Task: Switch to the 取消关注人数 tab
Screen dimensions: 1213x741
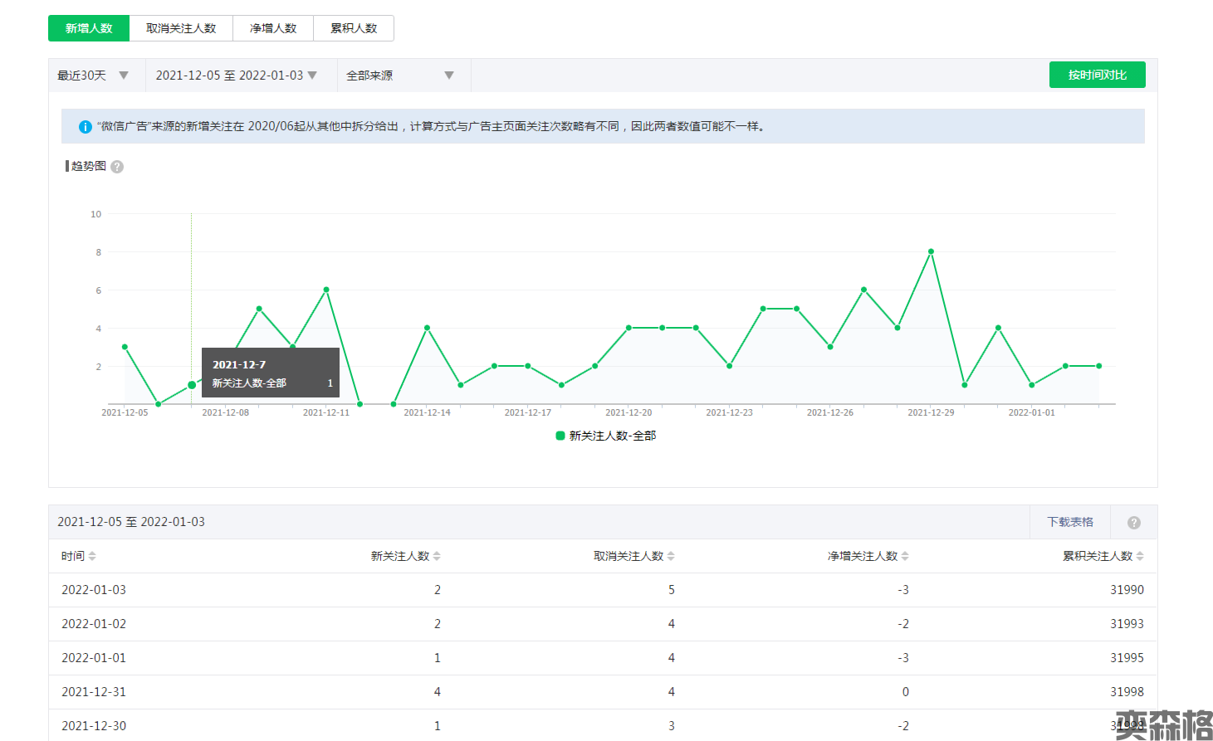Action: [x=181, y=28]
